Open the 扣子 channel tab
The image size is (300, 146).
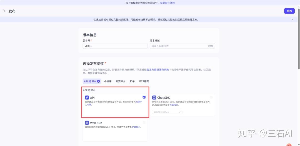pos(132,81)
